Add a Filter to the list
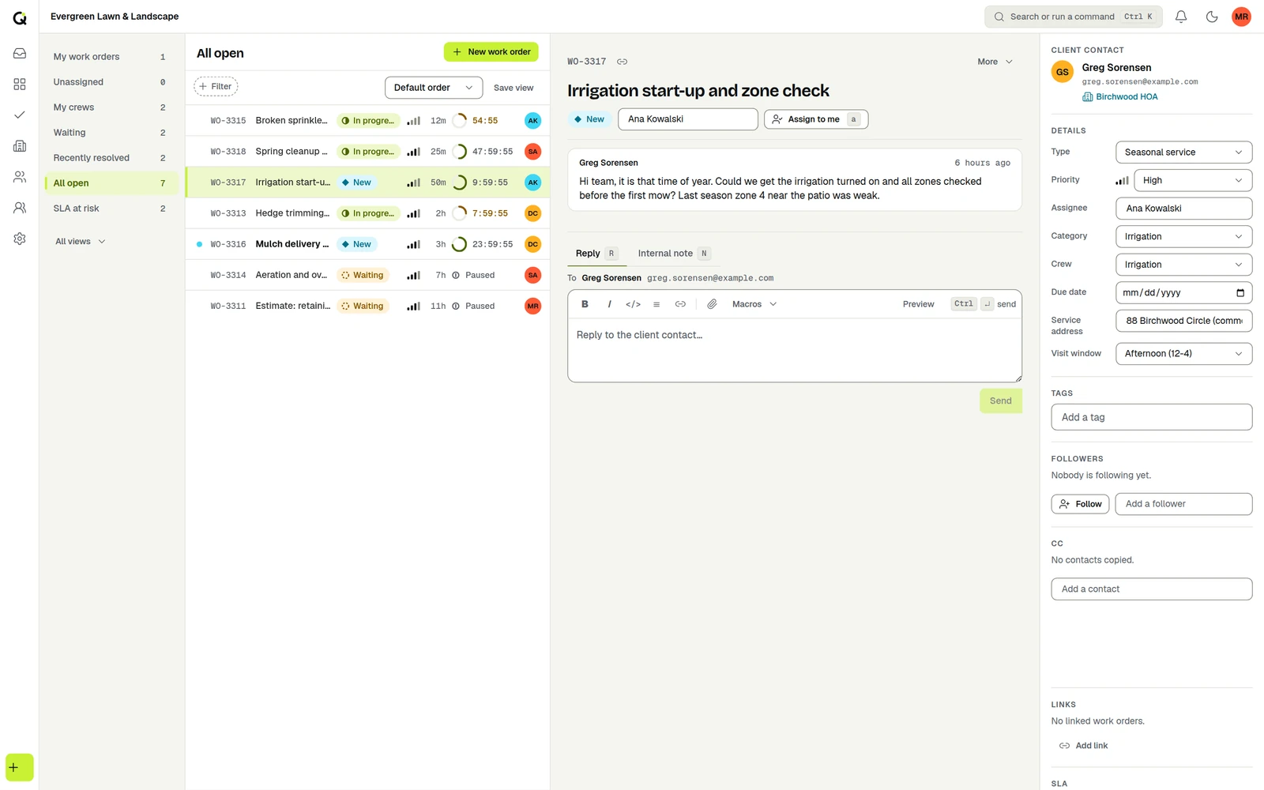 [x=216, y=87]
